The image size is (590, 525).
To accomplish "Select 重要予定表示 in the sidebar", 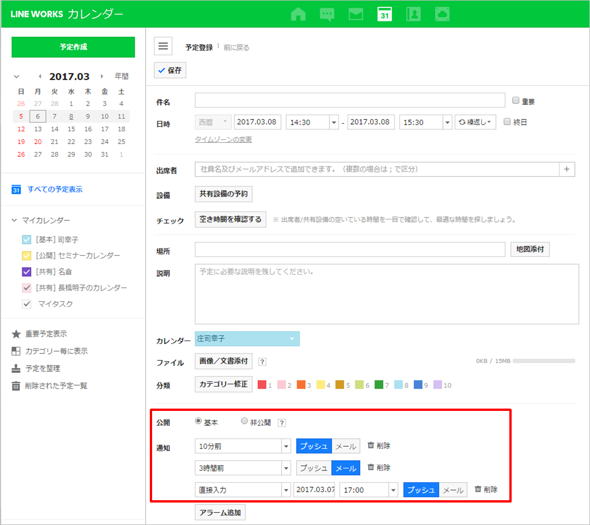I will (x=46, y=334).
